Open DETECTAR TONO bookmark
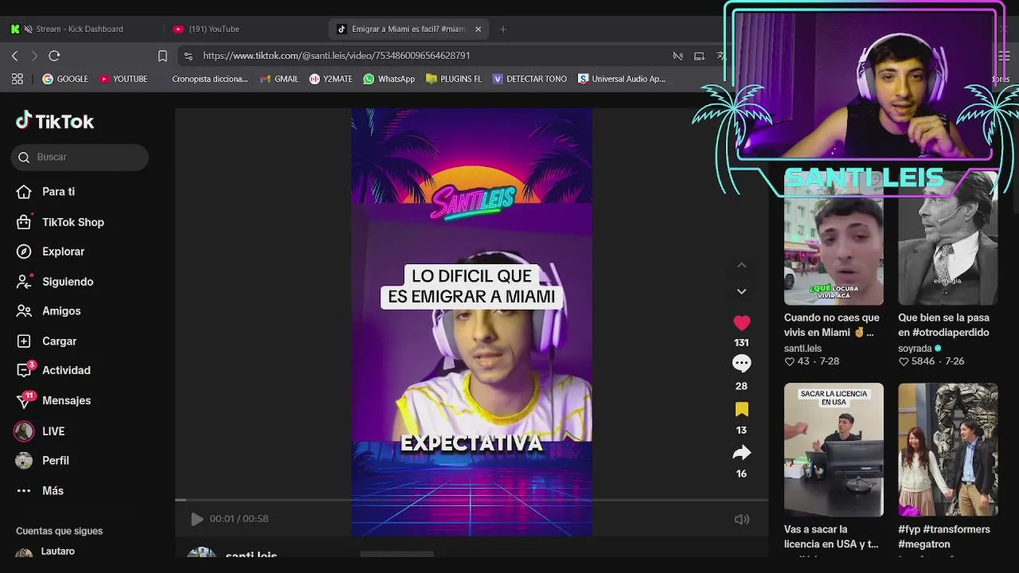Image resolution: width=1019 pixels, height=573 pixels. (529, 79)
